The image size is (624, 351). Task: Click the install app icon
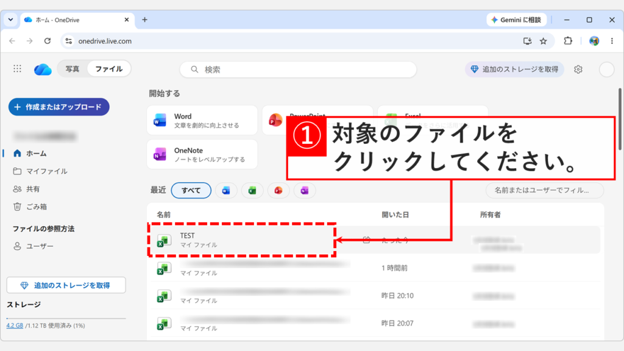click(527, 41)
